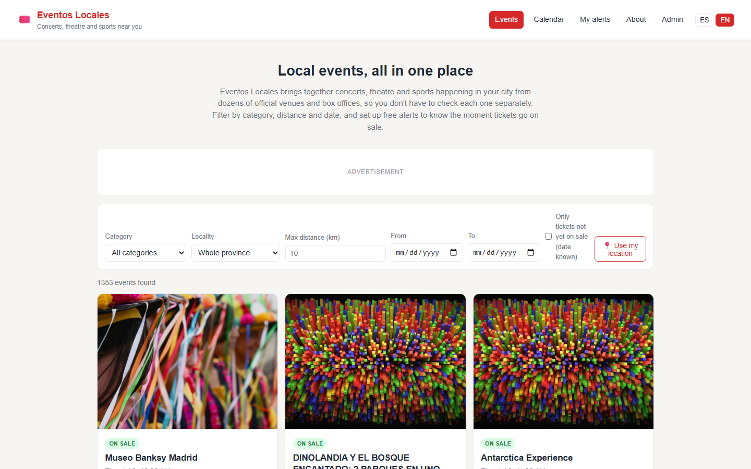Click the ADVERTISEMENT placeholder banner
Screen dimensions: 751x469
pos(375,172)
